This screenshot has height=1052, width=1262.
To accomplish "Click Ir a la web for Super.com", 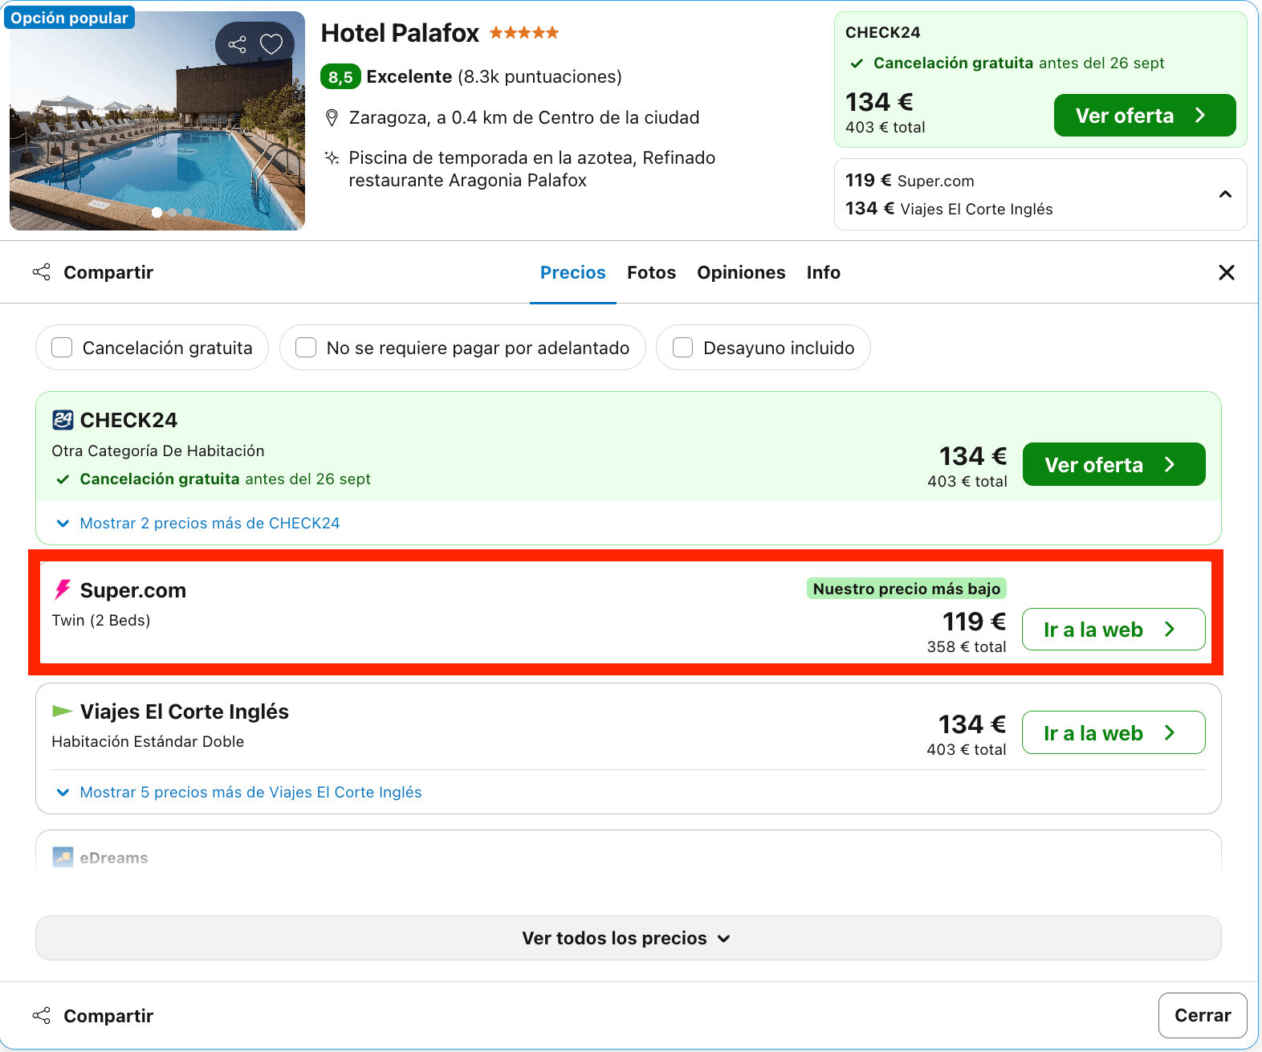I will 1113,630.
